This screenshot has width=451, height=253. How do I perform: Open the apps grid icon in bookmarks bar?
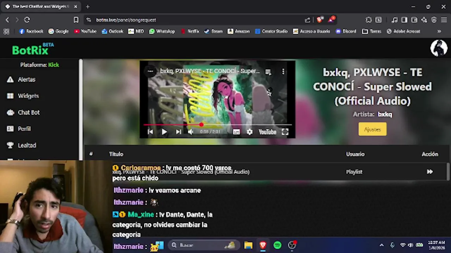click(6, 31)
